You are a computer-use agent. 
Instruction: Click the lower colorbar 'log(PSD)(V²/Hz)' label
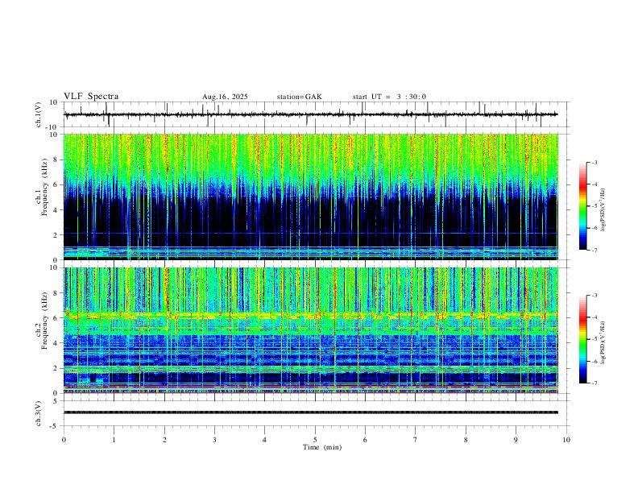click(603, 342)
